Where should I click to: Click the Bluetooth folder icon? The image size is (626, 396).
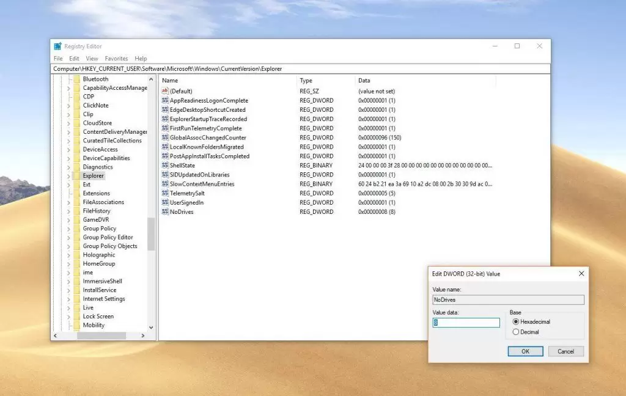76,79
